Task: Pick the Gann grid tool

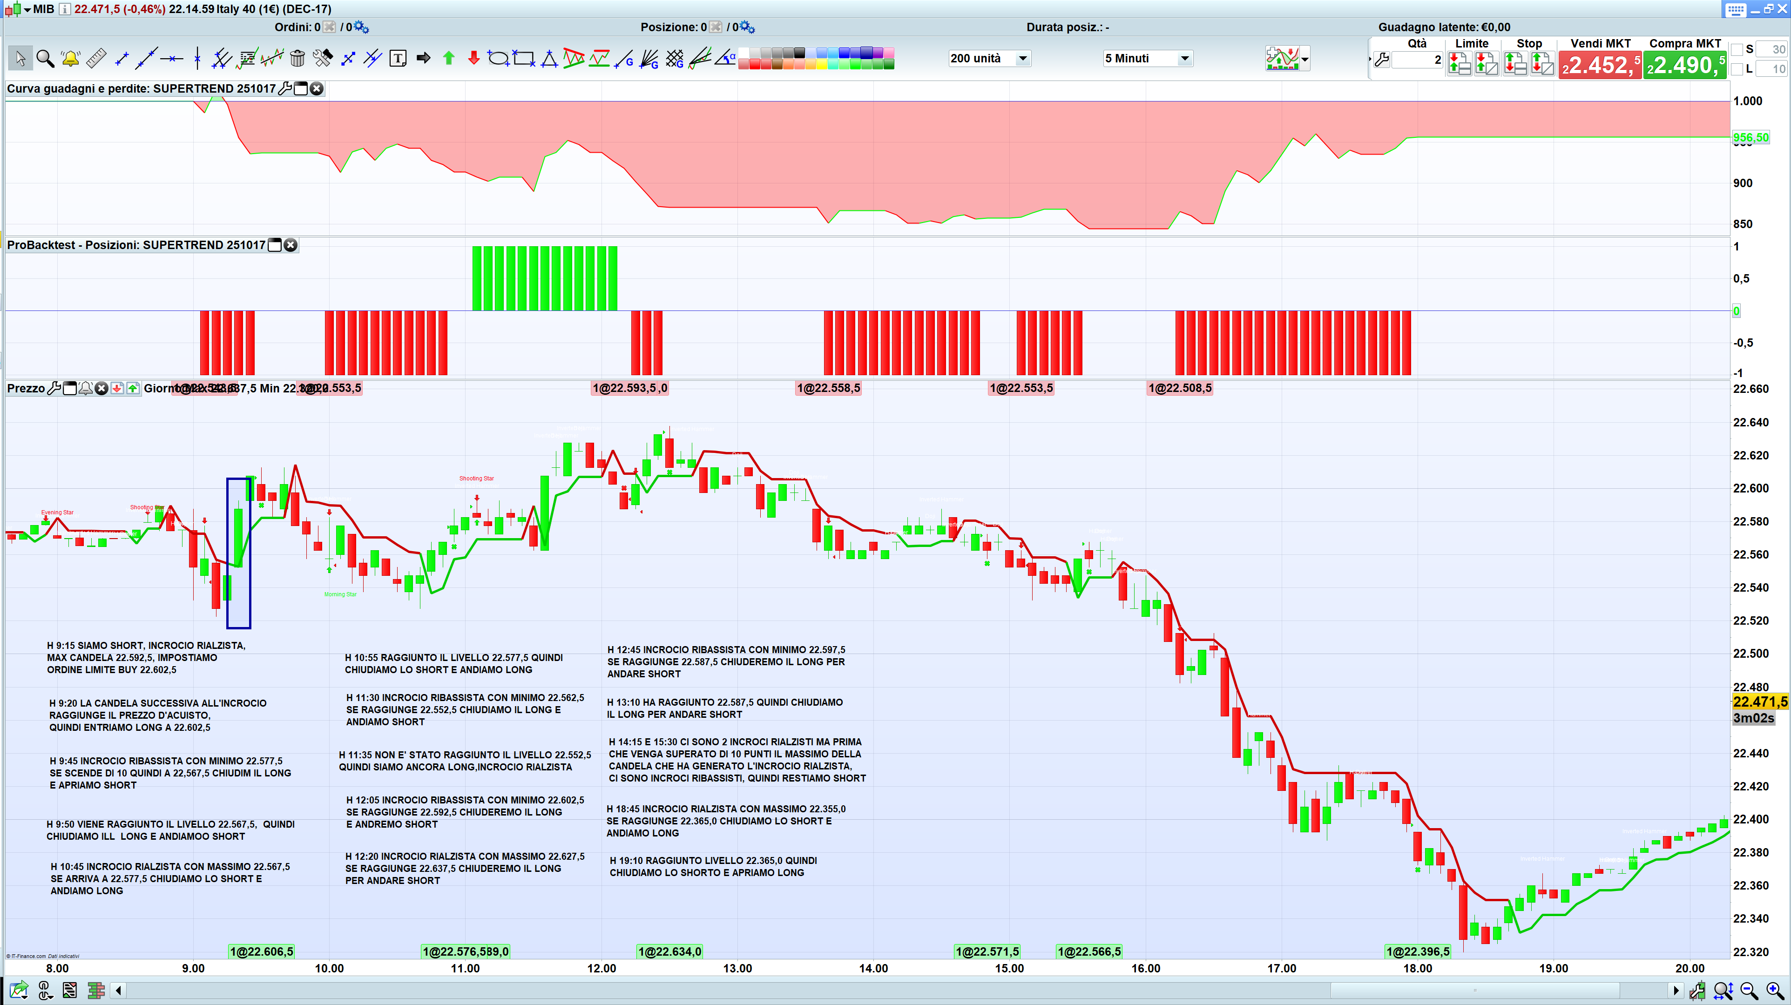Action: pos(675,58)
